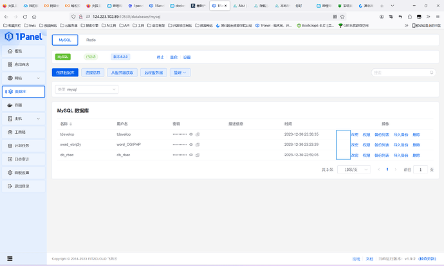
Task: Reveal password for db_rbac database
Action: tap(191, 155)
